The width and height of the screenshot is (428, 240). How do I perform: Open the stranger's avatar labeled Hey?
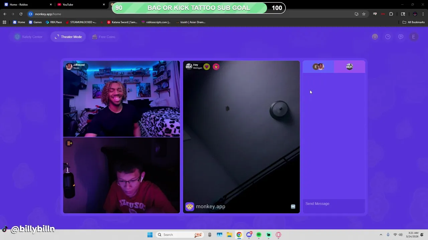(189, 67)
